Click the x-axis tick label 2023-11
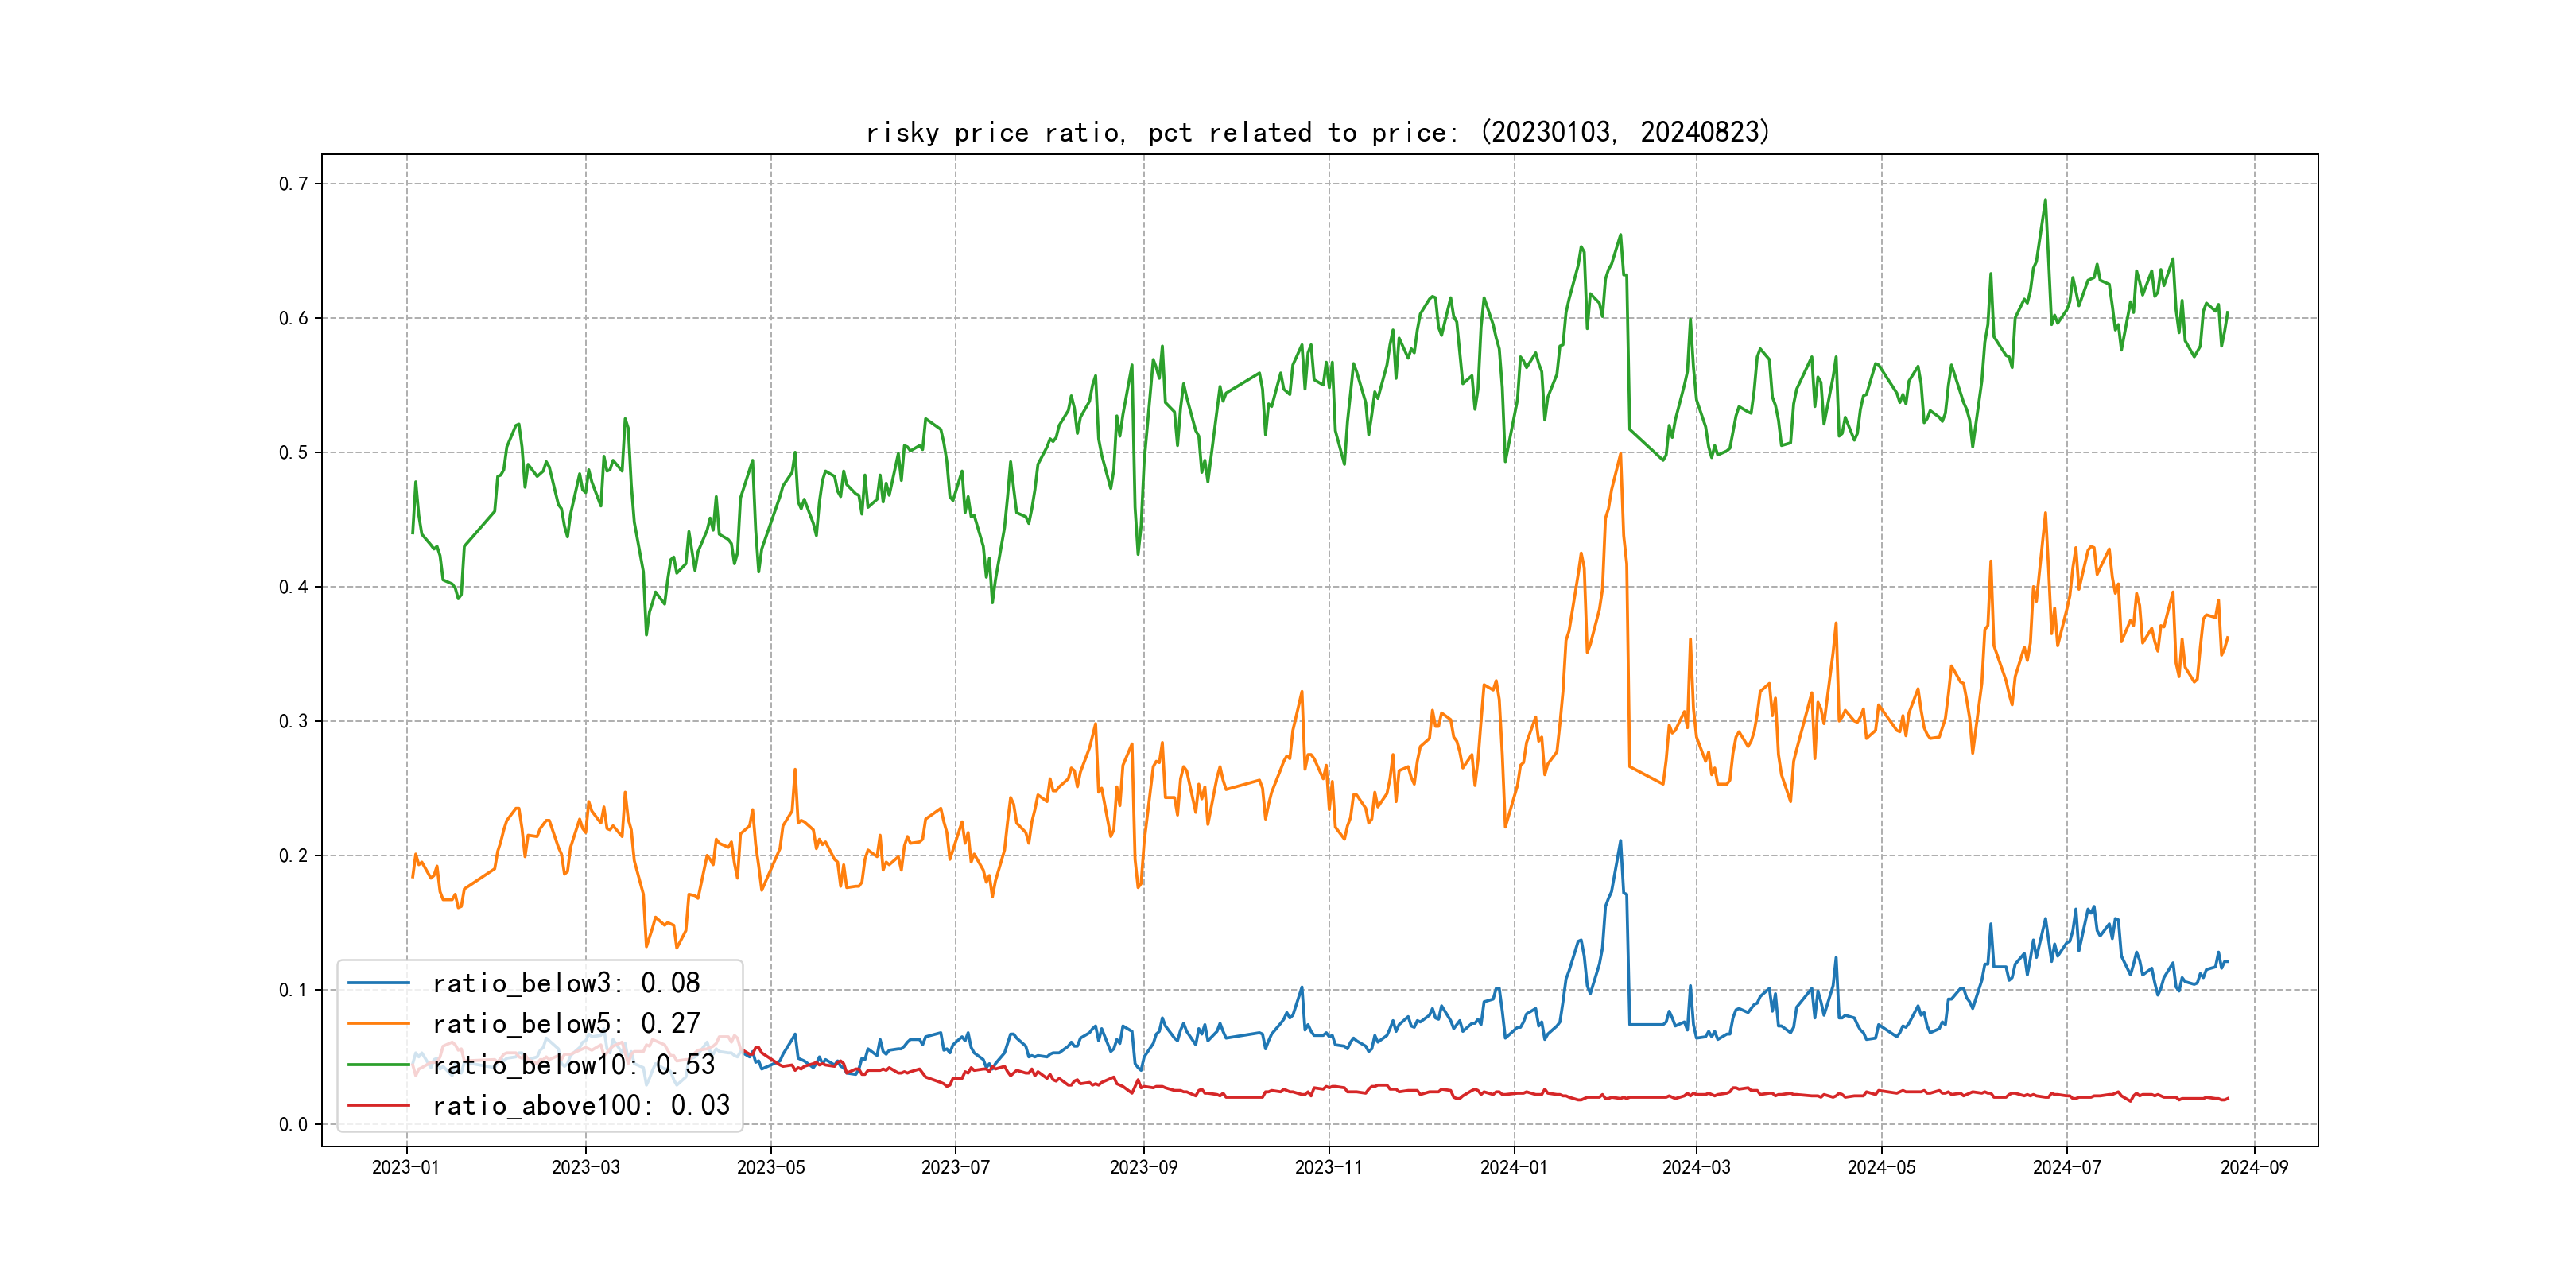 point(1329,1167)
